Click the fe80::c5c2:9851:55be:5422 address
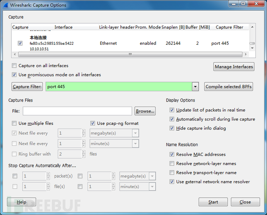The image size is (267, 215). click(x=51, y=43)
